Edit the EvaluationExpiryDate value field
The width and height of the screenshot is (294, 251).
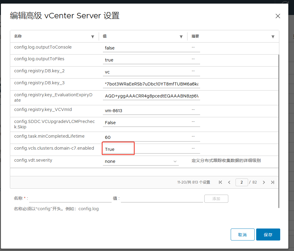tap(151, 96)
